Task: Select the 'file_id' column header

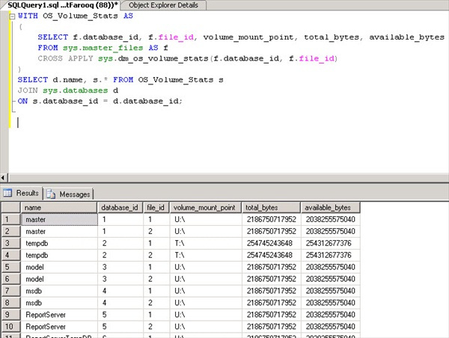Action: pos(156,207)
